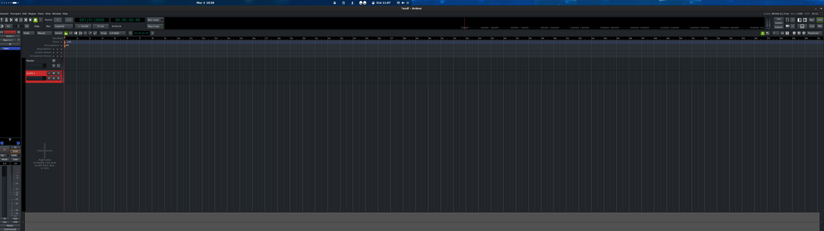
Task: Toggle the bottom panel layout icon
Action: pyautogui.click(x=802, y=26)
